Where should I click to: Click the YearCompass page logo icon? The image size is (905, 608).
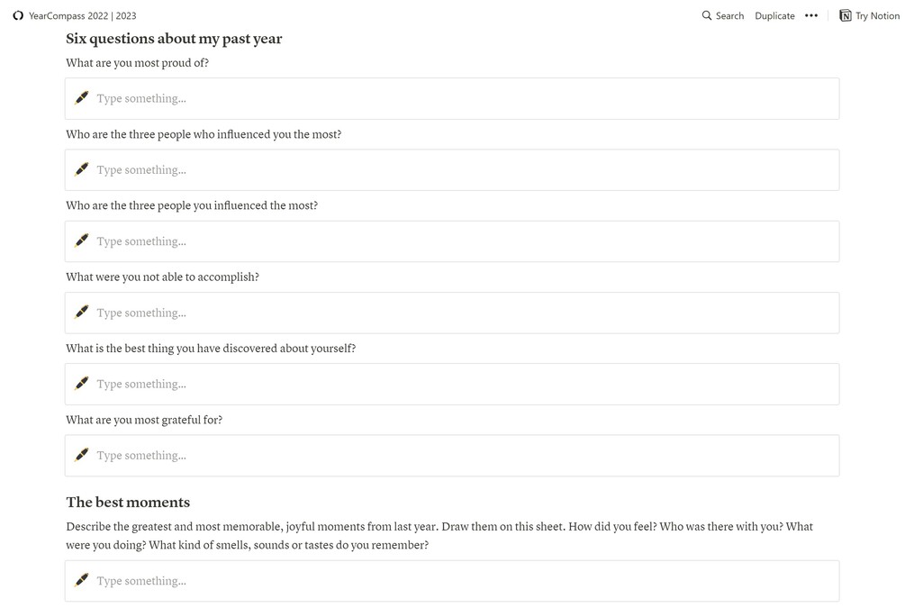click(18, 15)
